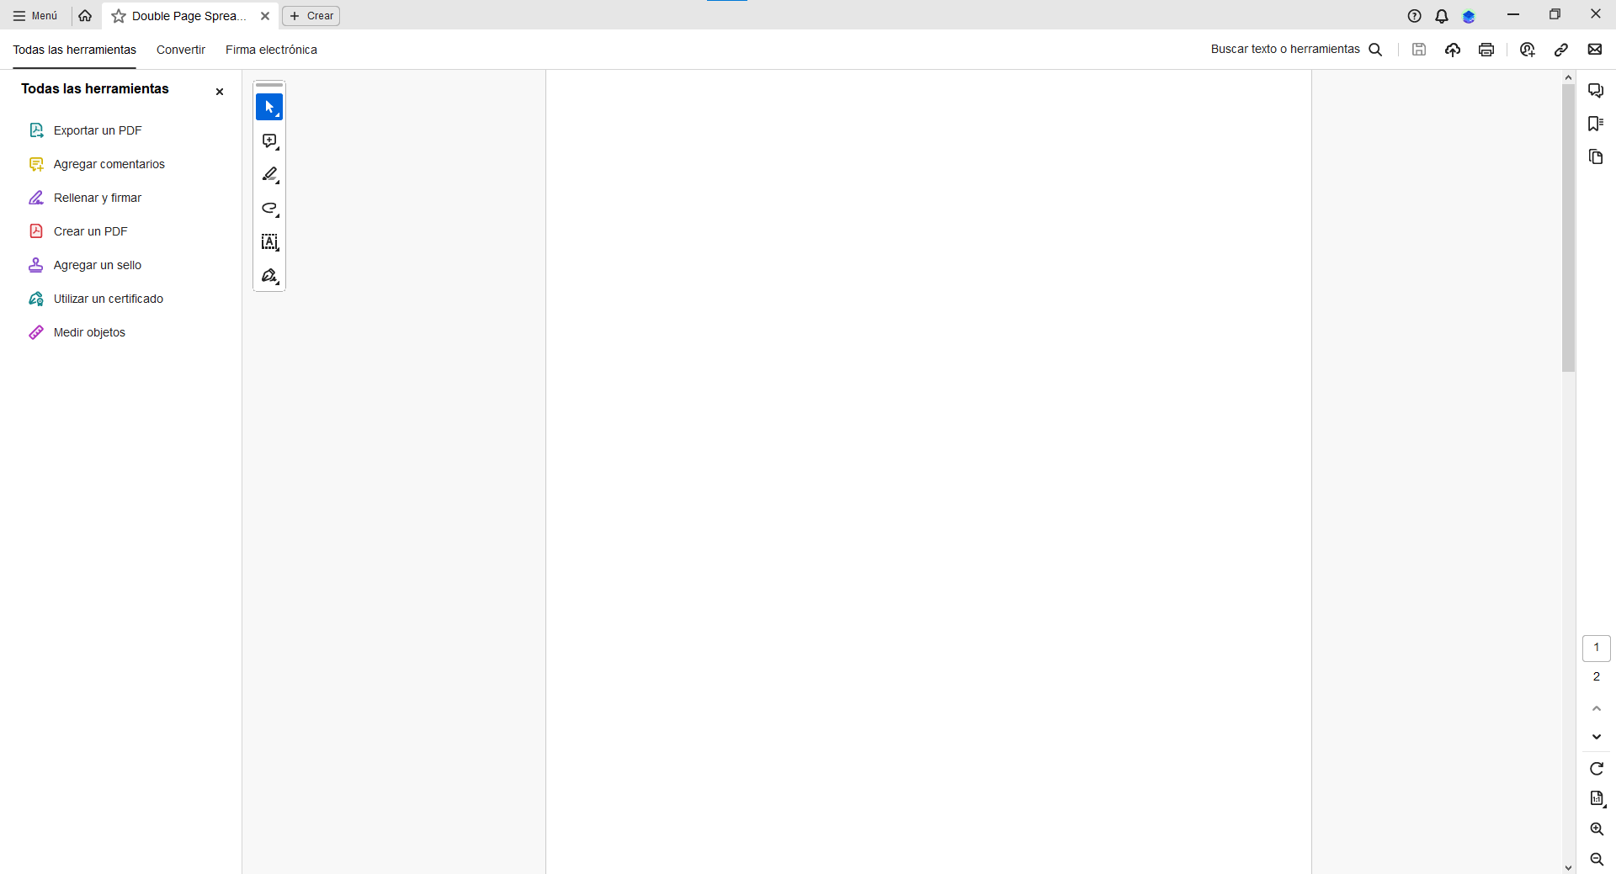Open the Crear dropdown button
Image resolution: width=1616 pixels, height=874 pixels.
pos(311,15)
